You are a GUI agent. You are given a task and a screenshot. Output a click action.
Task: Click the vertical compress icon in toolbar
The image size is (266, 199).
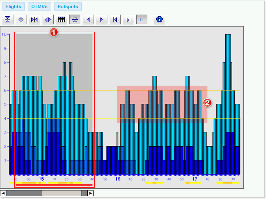8,19
